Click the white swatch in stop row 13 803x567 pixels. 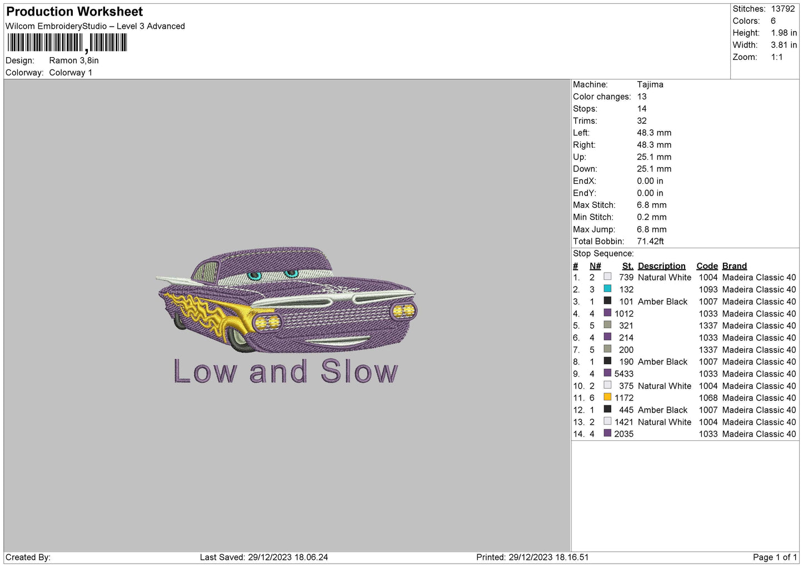point(607,422)
